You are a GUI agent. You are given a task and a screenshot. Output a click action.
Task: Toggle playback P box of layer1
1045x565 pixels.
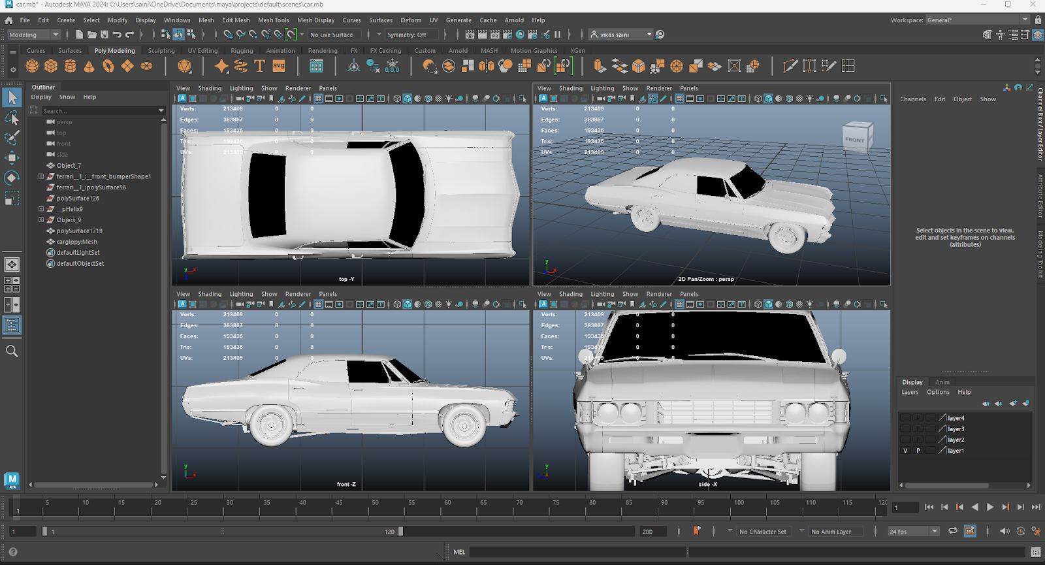point(918,451)
